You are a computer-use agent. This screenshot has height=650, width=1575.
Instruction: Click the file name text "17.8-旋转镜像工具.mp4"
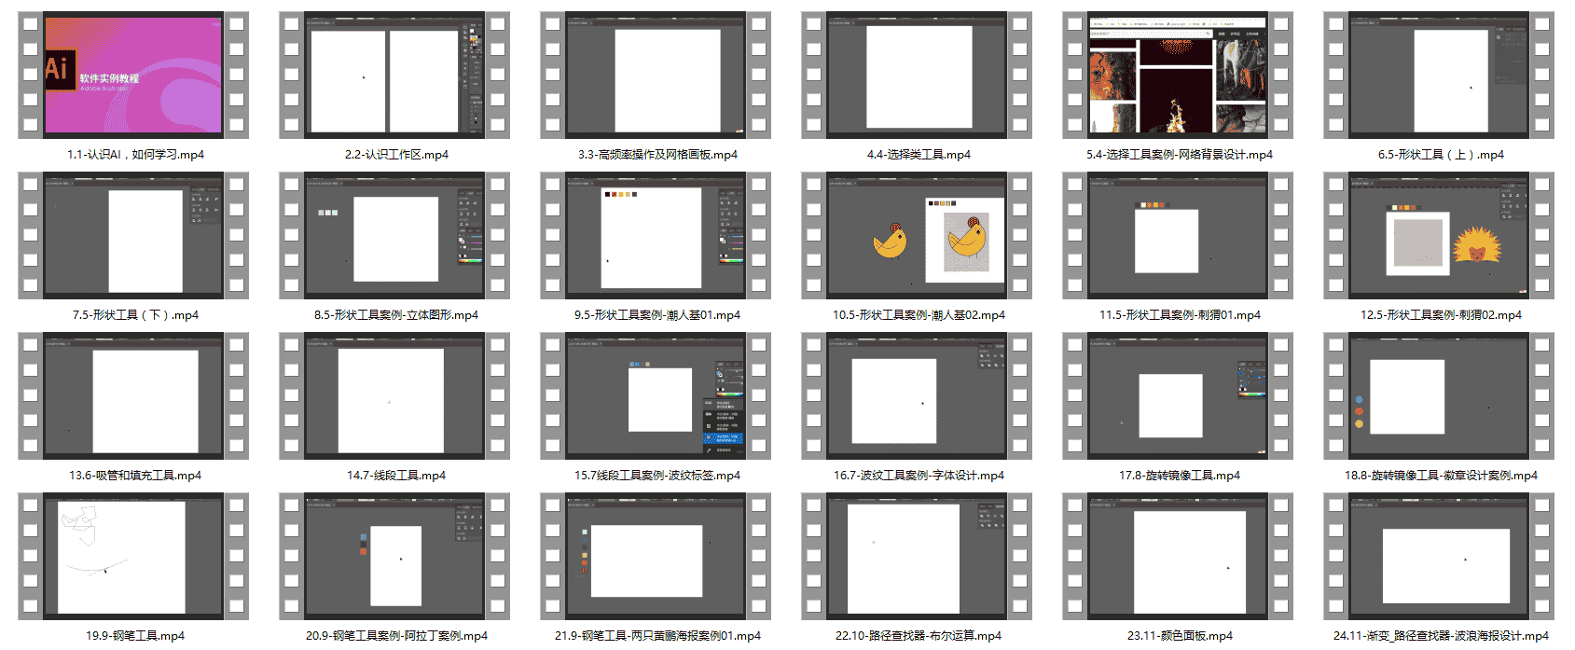1180,476
